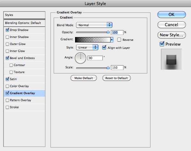Uncheck the Bevel and Emboss checkbox
The image size is (191, 151).
tap(7, 58)
